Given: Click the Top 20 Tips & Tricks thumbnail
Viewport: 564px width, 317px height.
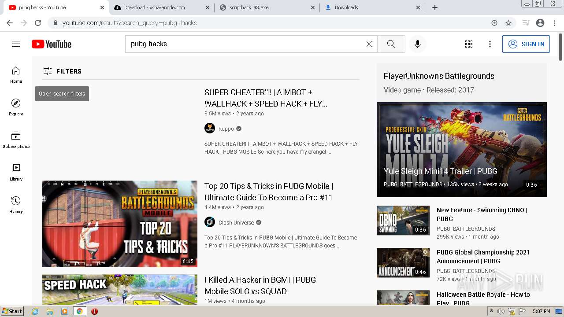Looking at the screenshot, I should pyautogui.click(x=120, y=224).
